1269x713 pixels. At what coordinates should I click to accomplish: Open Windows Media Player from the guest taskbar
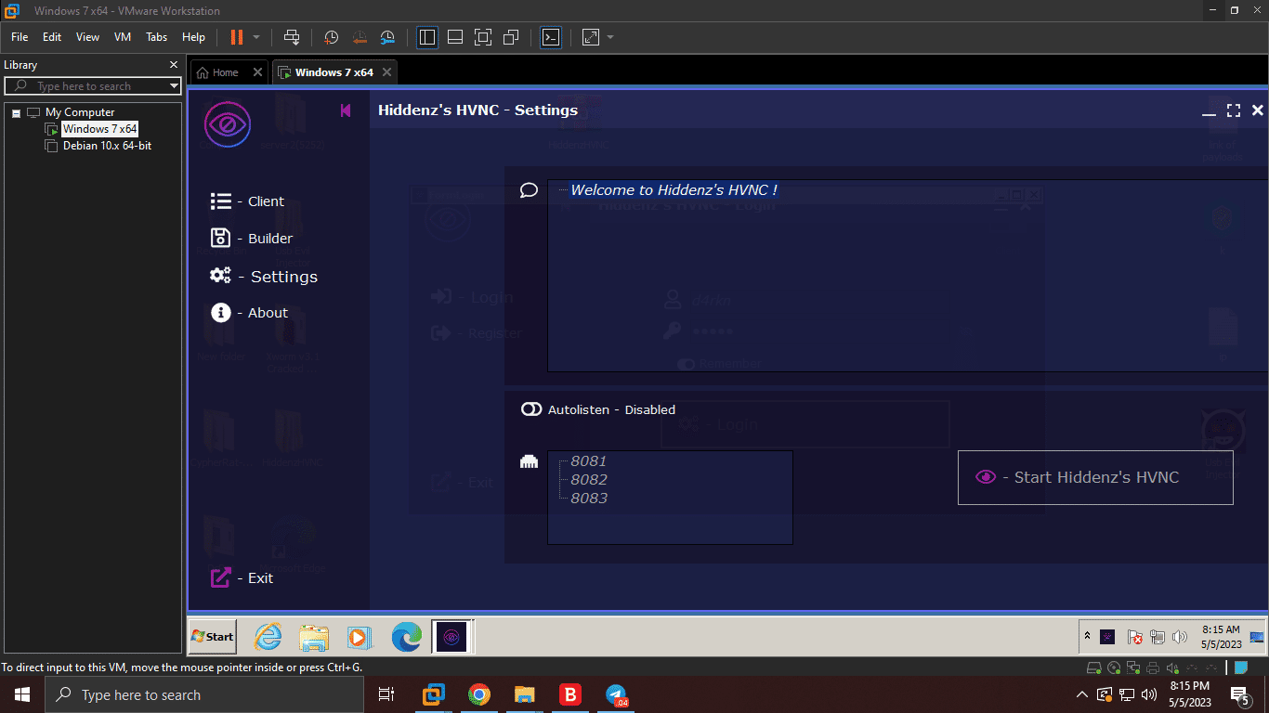tap(360, 637)
